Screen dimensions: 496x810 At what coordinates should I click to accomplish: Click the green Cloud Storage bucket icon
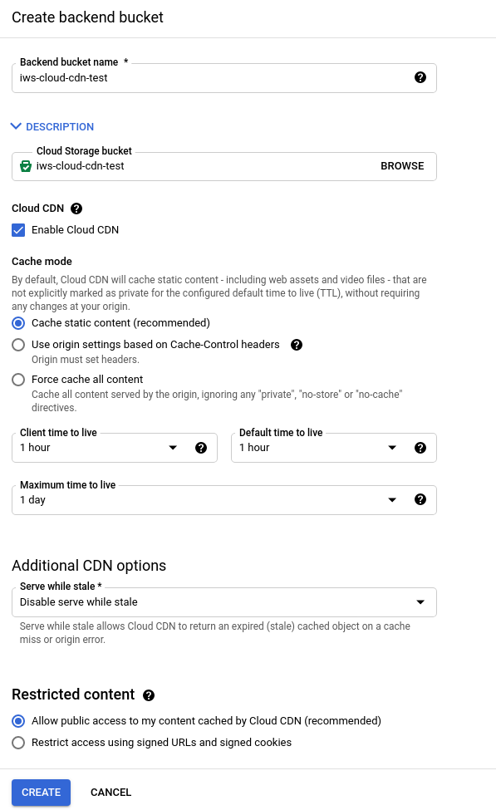click(25, 166)
